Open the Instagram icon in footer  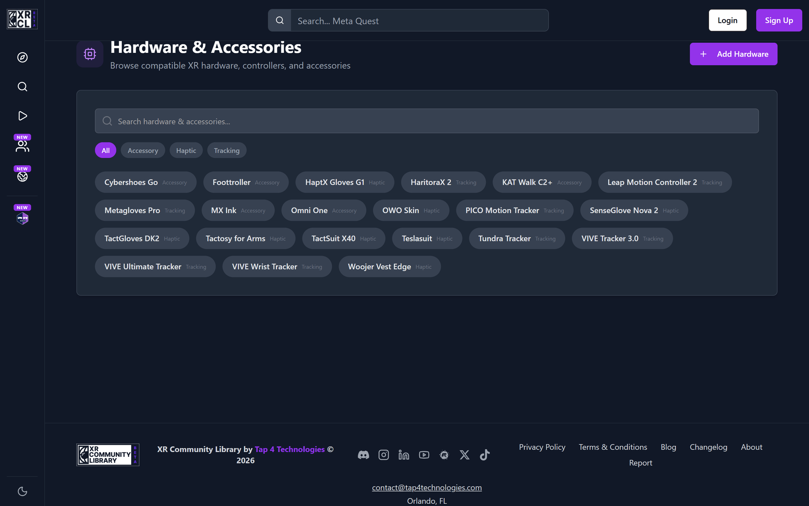pyautogui.click(x=384, y=455)
